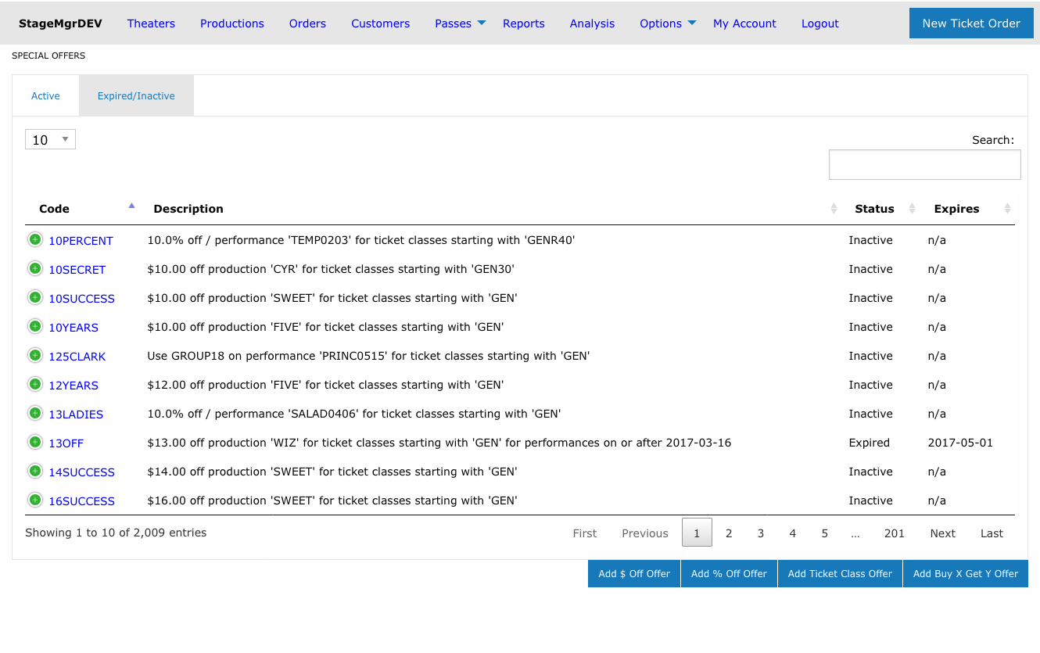Open offer code 10SUCCESS link
The image size is (1040, 653).
pos(81,299)
